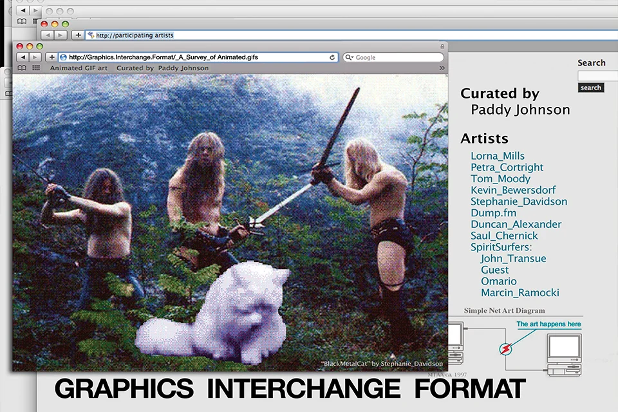Open the Tom_Moody artist link
Viewport: 618px width, 412px height.
pyautogui.click(x=500, y=178)
